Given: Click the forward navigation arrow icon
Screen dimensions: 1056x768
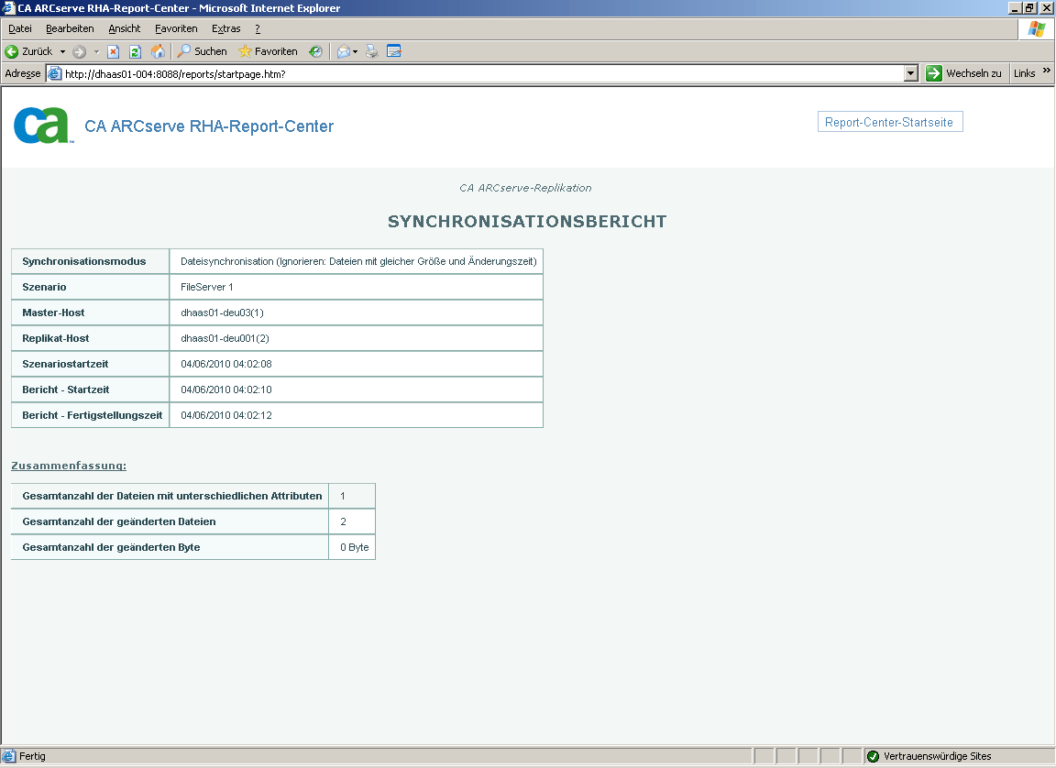Looking at the screenshot, I should tap(80, 51).
